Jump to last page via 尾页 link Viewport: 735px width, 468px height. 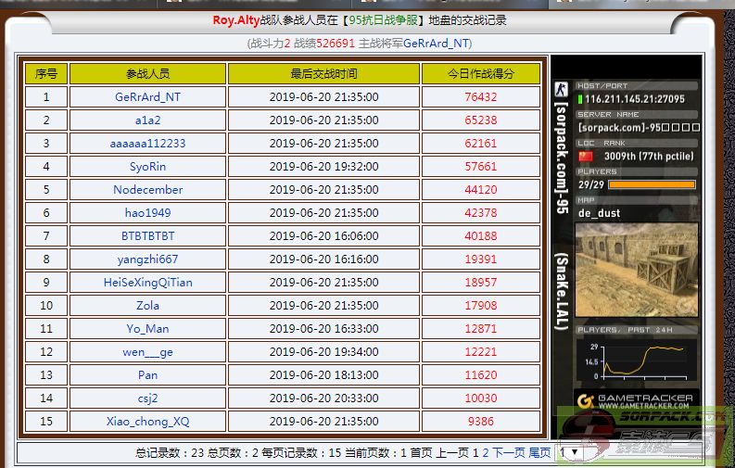tap(539, 453)
